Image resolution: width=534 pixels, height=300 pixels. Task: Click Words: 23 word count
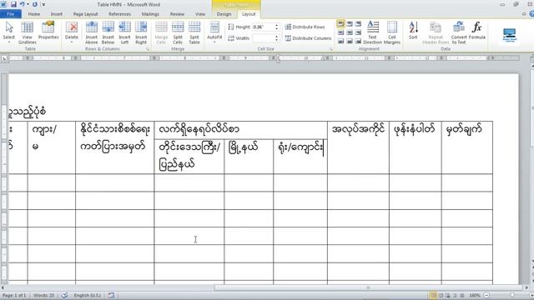(x=43, y=295)
